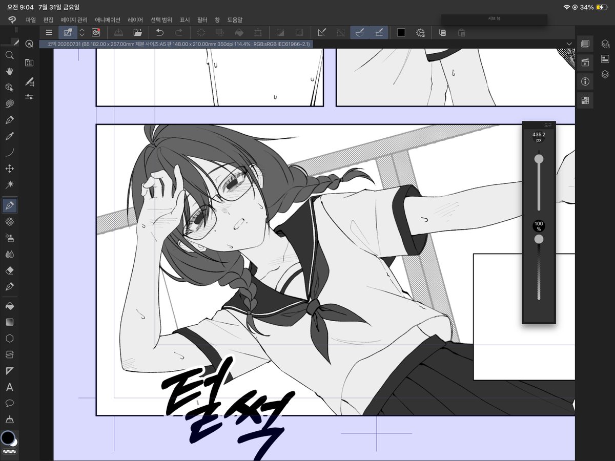Click the main drawing color circle
The width and height of the screenshot is (615, 461).
8,438
